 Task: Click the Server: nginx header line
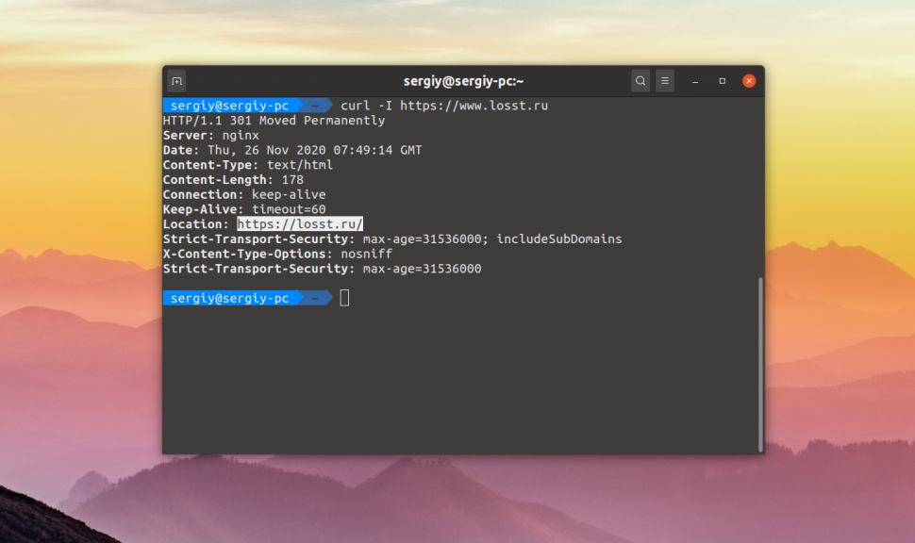(210, 136)
